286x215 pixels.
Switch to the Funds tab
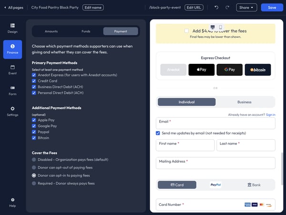click(86, 31)
